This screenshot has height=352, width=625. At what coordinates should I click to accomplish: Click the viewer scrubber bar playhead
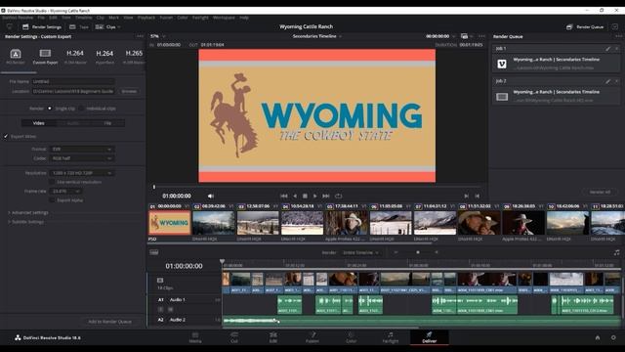coord(154,187)
